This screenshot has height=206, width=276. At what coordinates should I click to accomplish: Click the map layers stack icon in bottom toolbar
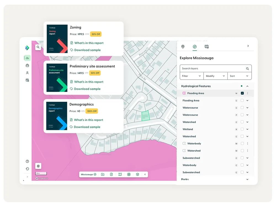[137, 174]
